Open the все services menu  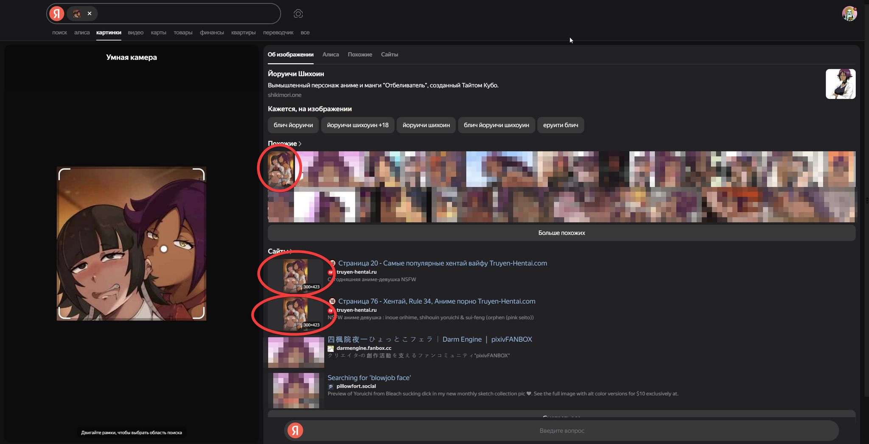coord(305,33)
